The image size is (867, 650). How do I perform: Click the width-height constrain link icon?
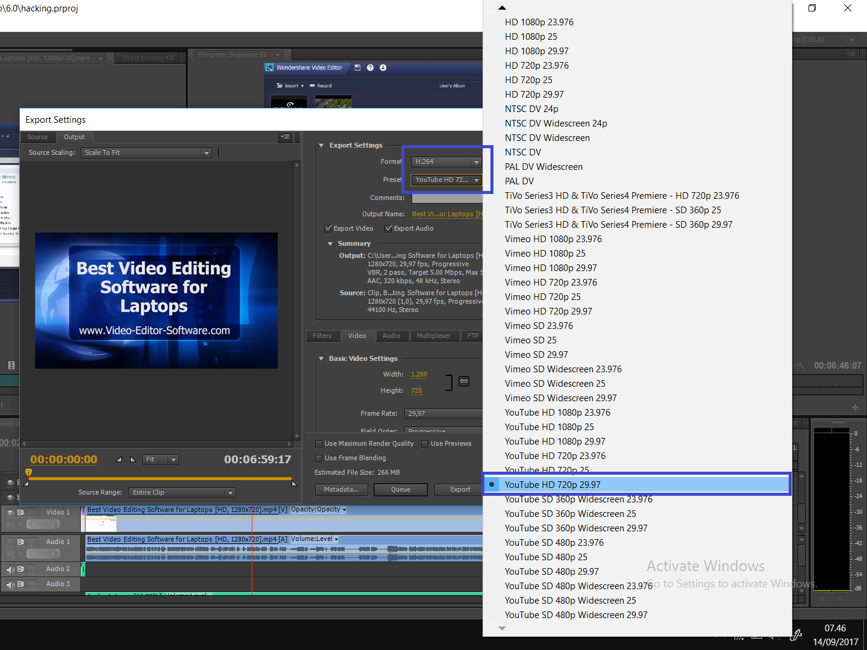(464, 381)
